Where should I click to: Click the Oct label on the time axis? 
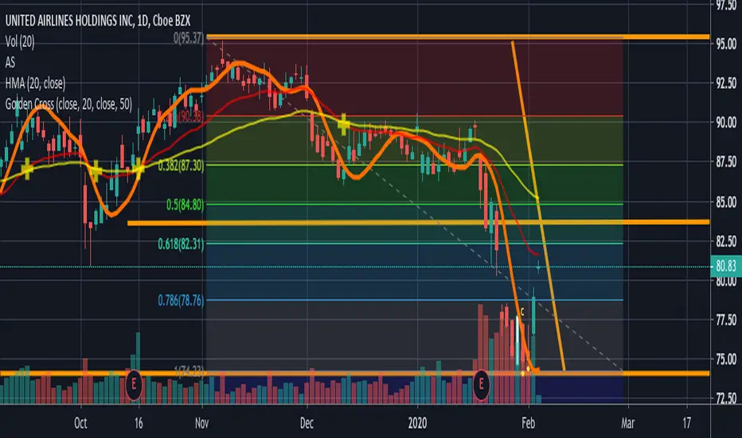coord(80,423)
